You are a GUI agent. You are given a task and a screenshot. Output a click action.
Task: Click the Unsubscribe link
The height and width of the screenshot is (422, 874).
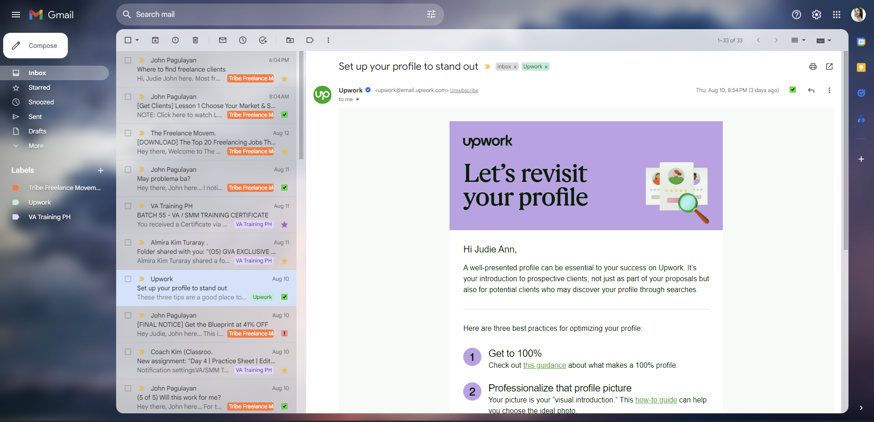464,90
